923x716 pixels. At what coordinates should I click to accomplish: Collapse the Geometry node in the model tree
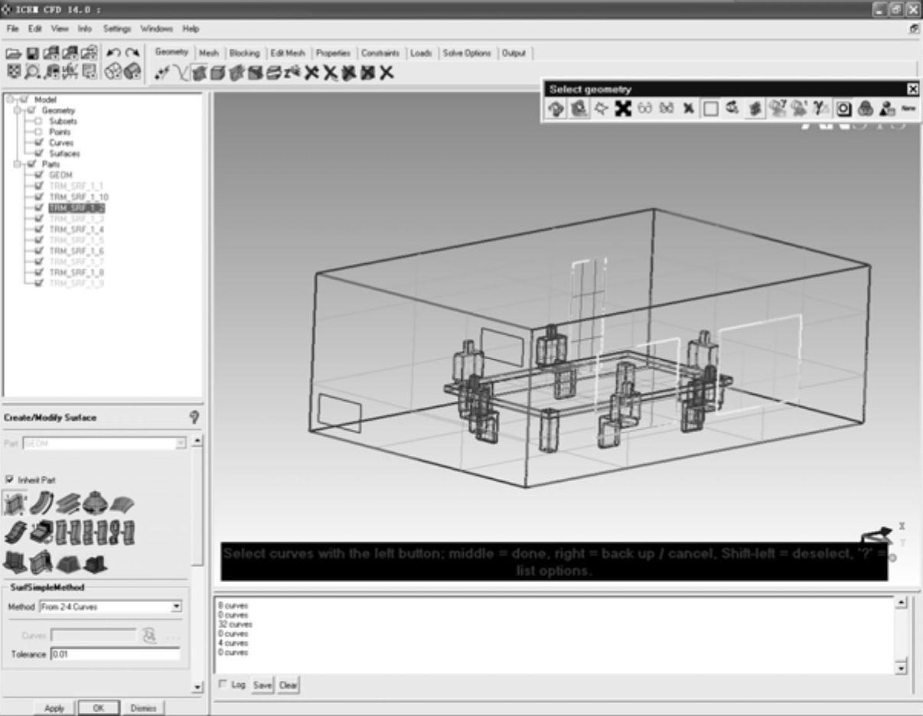click(x=17, y=110)
